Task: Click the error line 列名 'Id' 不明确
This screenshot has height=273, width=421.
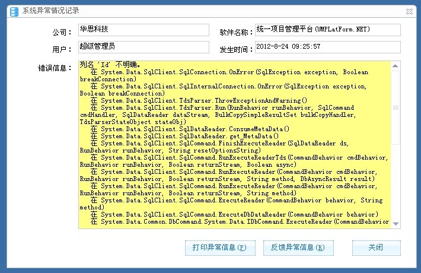Action: 110,65
